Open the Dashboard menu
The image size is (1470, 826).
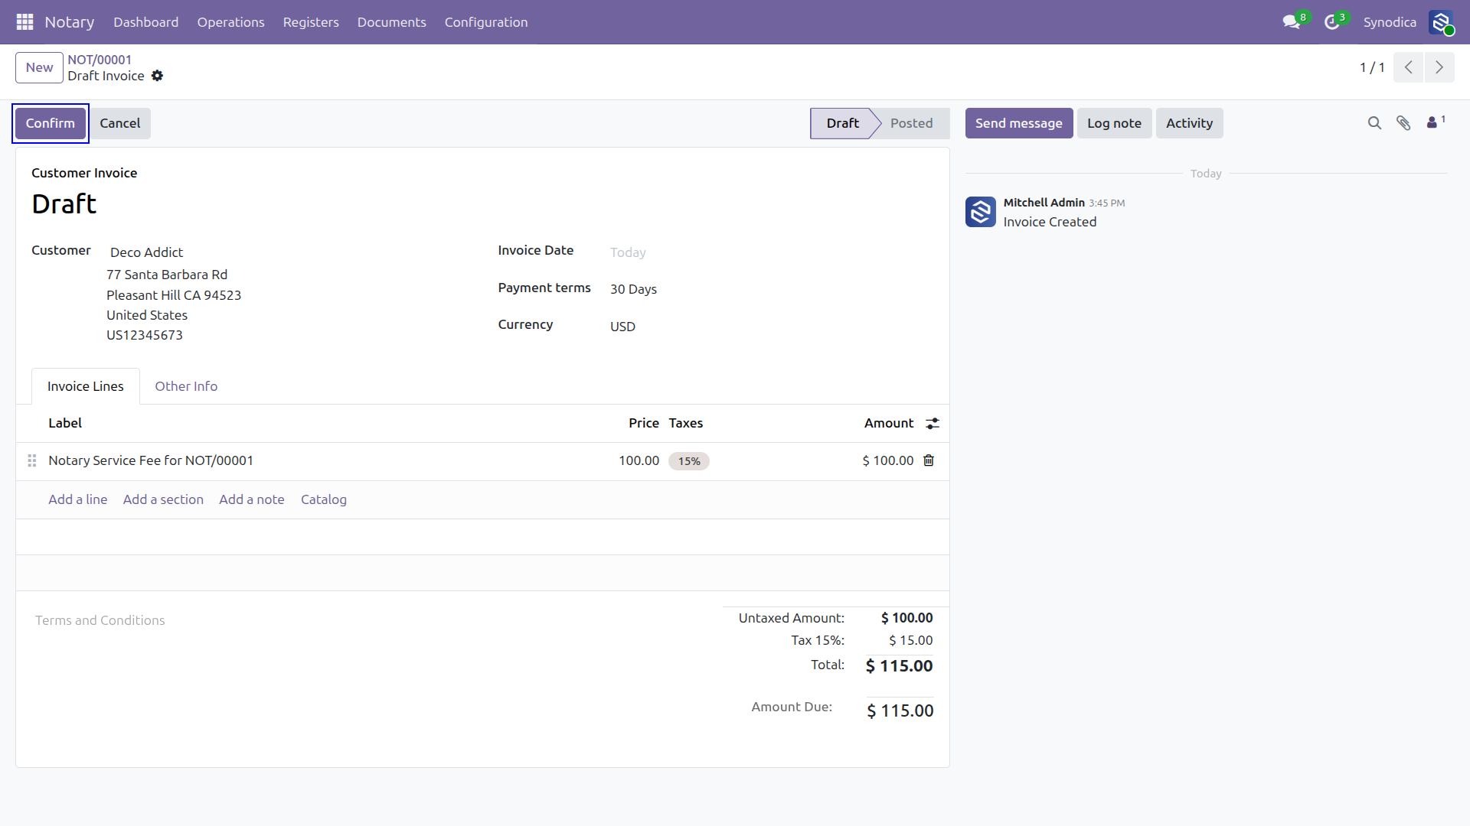tap(146, 22)
